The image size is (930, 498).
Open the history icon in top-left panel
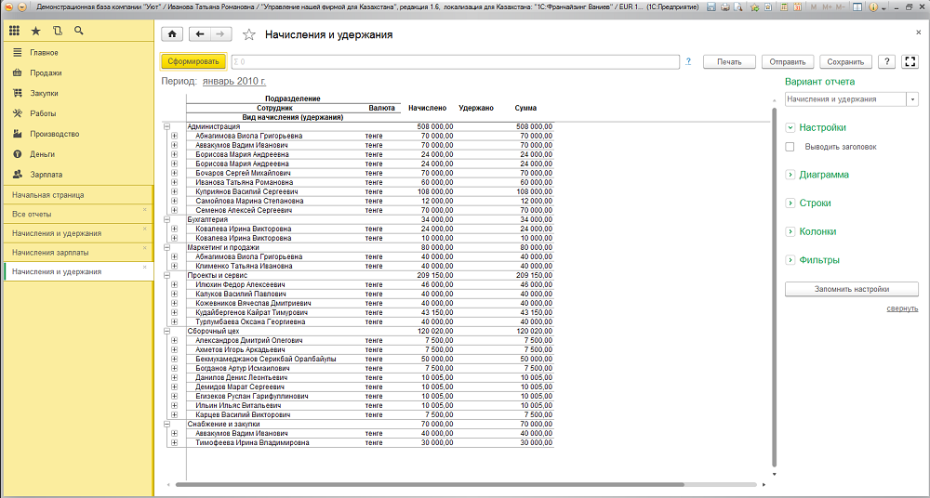point(57,31)
